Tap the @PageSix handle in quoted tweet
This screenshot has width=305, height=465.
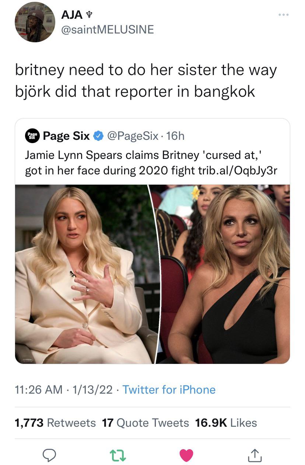pyautogui.click(x=133, y=136)
